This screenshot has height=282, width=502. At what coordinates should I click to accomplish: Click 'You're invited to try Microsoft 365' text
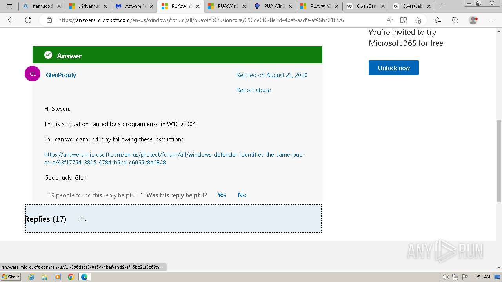(x=406, y=38)
